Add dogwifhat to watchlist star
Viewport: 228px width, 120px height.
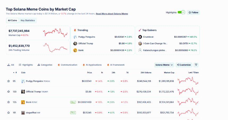tap(8, 113)
